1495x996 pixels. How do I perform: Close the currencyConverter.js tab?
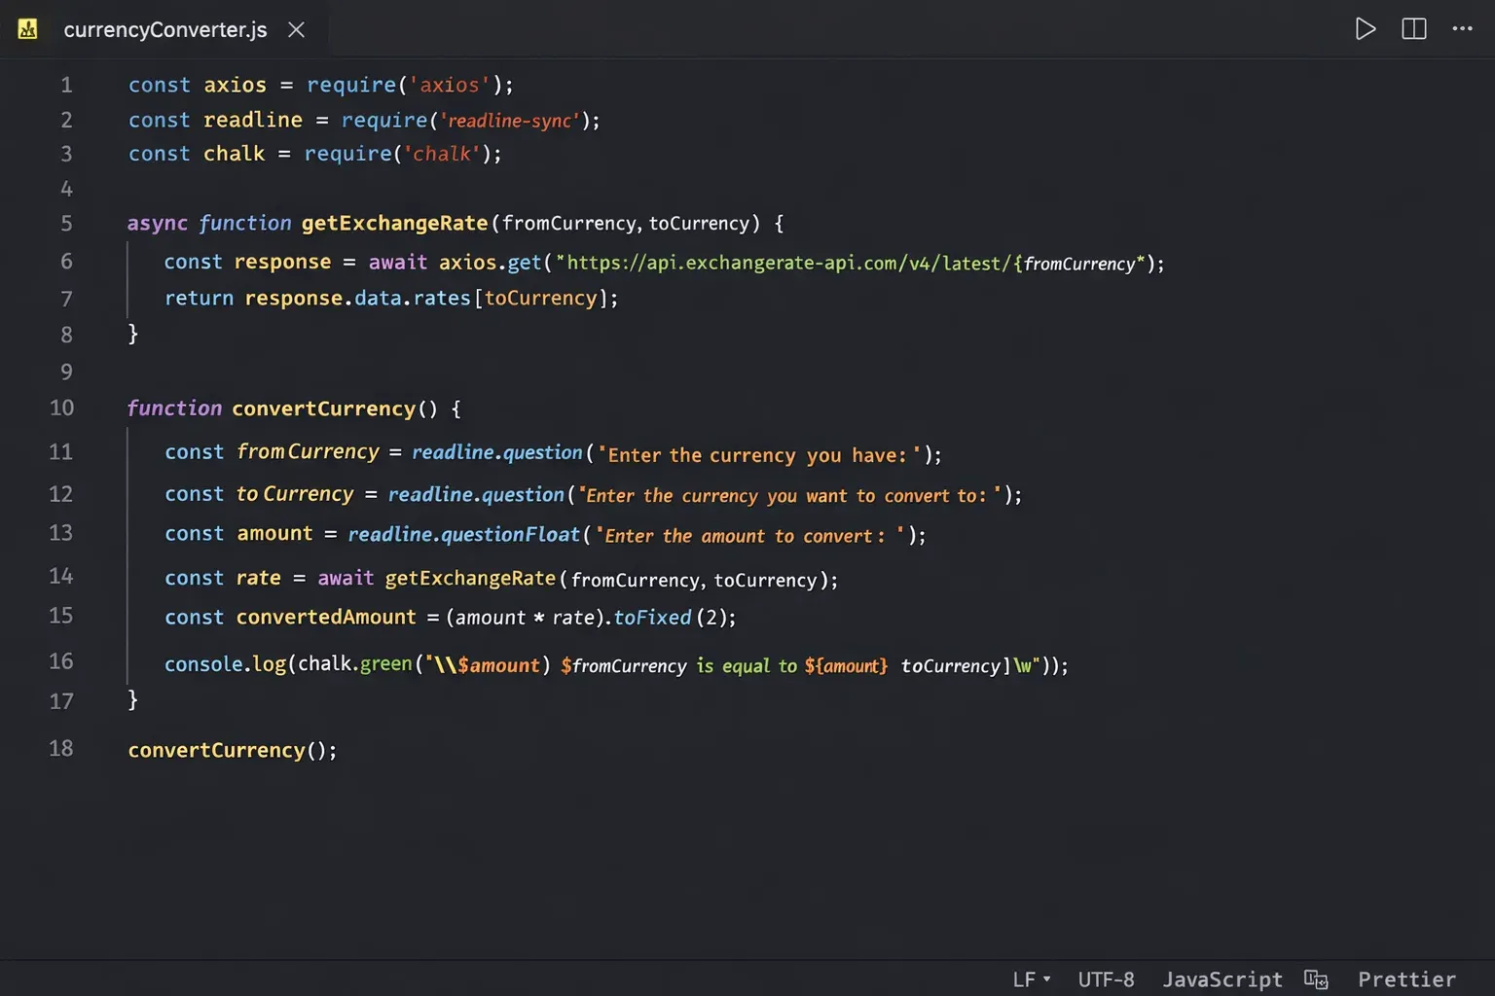[x=297, y=30]
